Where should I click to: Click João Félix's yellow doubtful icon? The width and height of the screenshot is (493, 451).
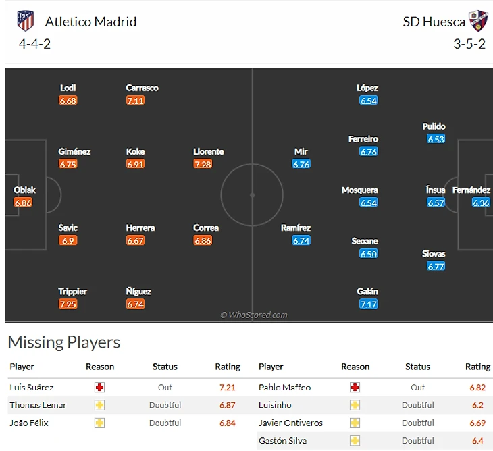pyautogui.click(x=100, y=423)
